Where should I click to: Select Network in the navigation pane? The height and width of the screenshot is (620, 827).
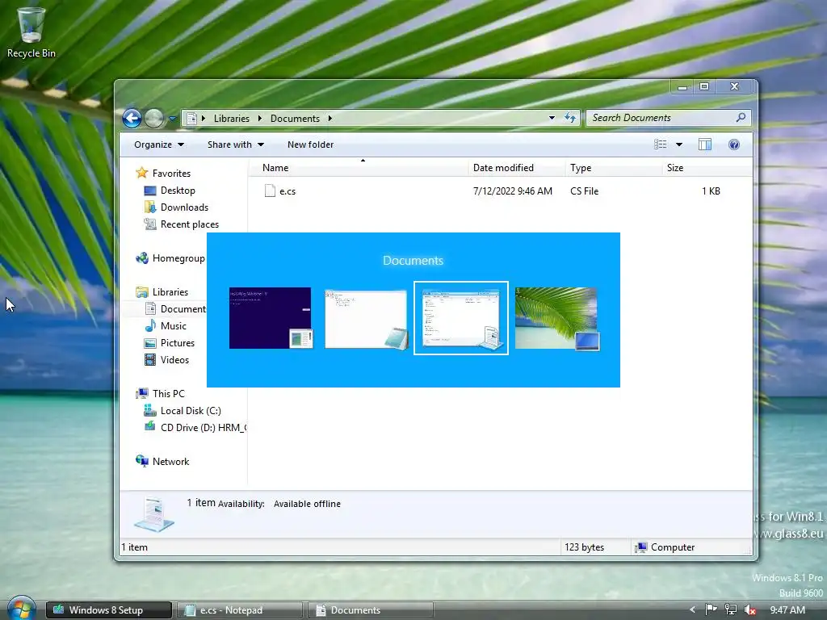(170, 461)
